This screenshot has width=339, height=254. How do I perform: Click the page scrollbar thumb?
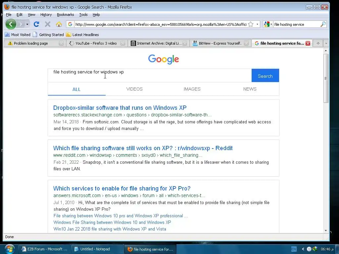point(326,78)
